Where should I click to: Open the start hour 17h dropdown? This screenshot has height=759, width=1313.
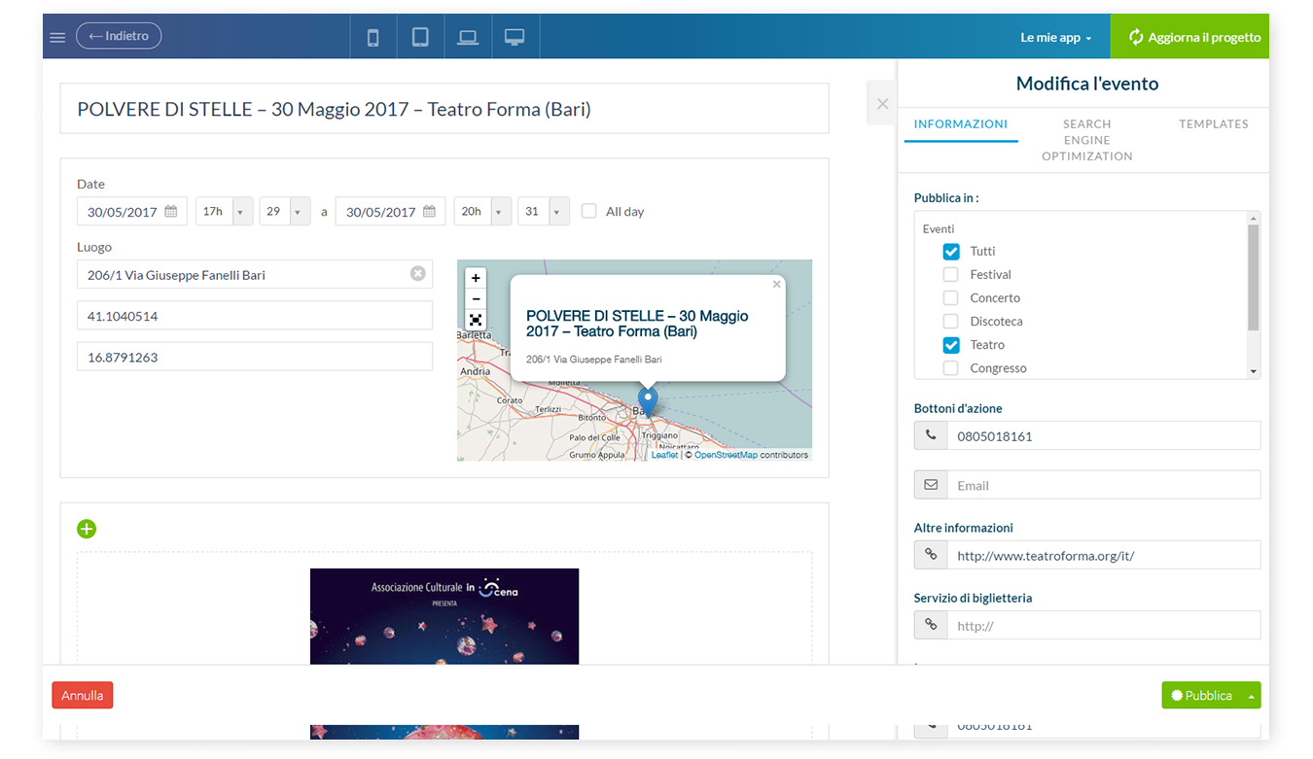pos(225,211)
